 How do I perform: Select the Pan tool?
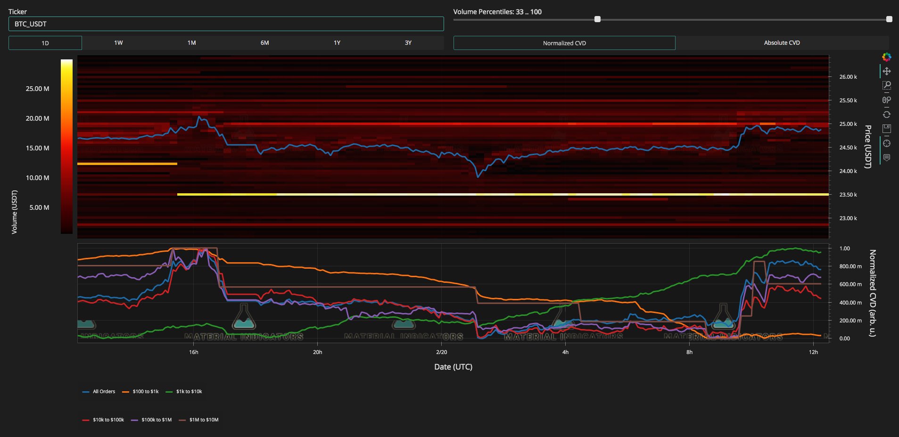click(x=886, y=71)
